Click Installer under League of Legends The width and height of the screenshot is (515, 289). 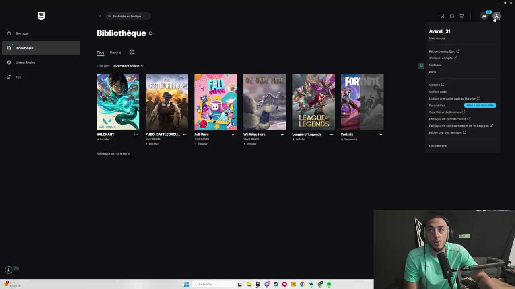click(x=299, y=140)
